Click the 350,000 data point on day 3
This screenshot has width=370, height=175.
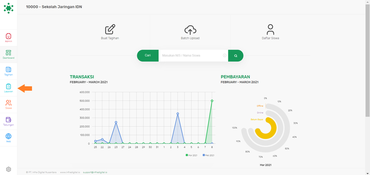click(x=178, y=113)
